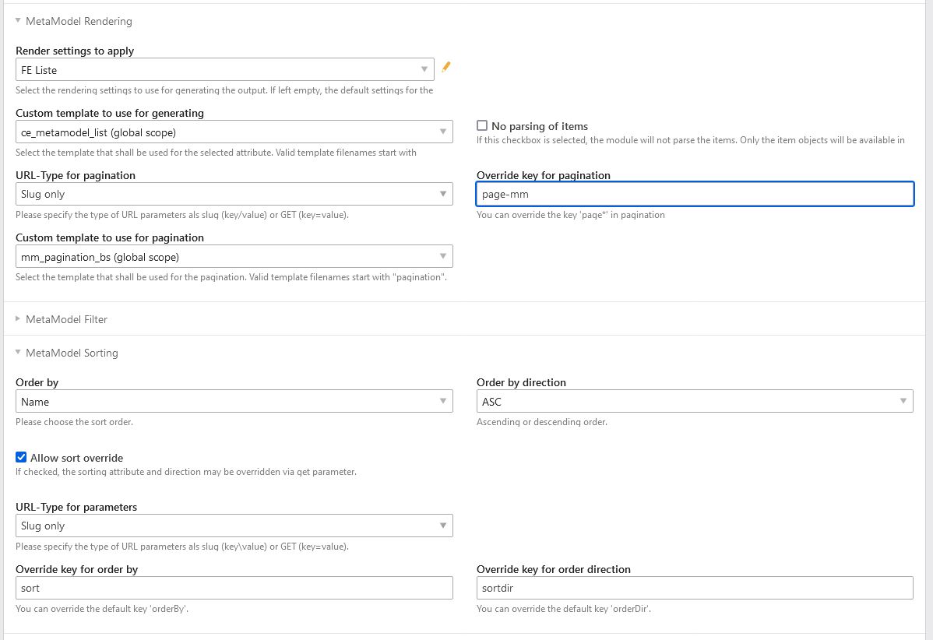This screenshot has width=933, height=640.
Task: Click help text about overriding key 'orderBy'
Action: [102, 609]
